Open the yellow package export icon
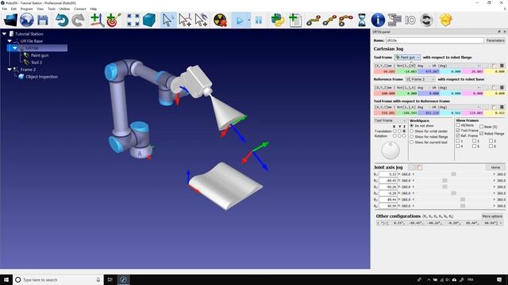 [x=446, y=20]
